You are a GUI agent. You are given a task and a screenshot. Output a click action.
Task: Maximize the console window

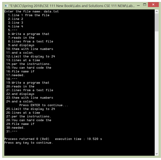pyautogui.click(x=145, y=5)
